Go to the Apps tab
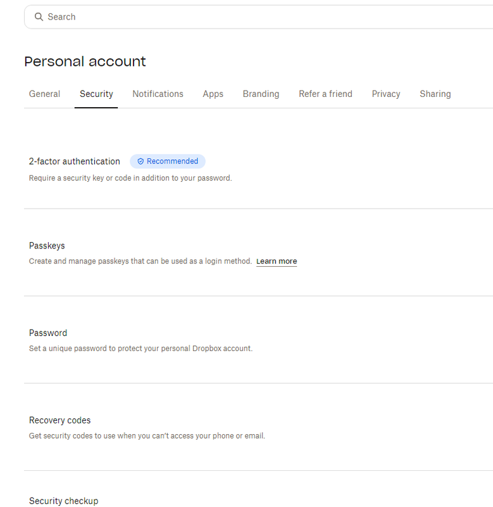493x507 pixels. (213, 94)
